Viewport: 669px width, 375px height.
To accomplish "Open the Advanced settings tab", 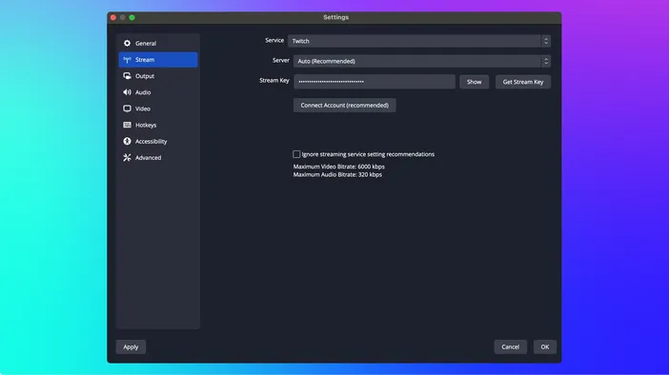I will 158,158.
